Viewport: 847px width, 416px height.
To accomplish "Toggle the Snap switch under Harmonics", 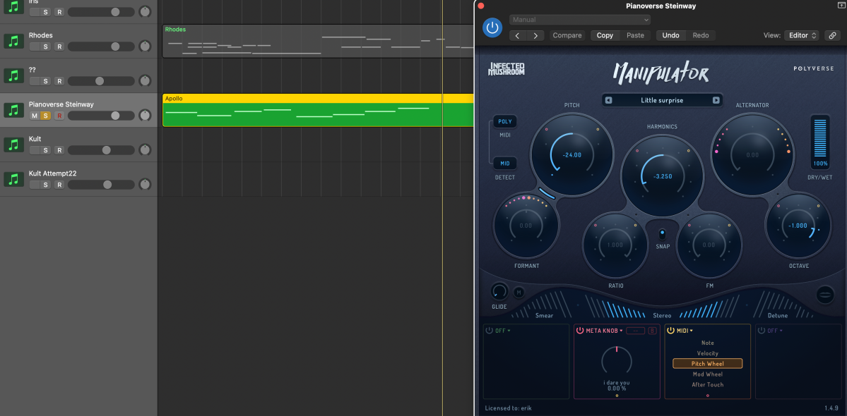I will pyautogui.click(x=662, y=234).
